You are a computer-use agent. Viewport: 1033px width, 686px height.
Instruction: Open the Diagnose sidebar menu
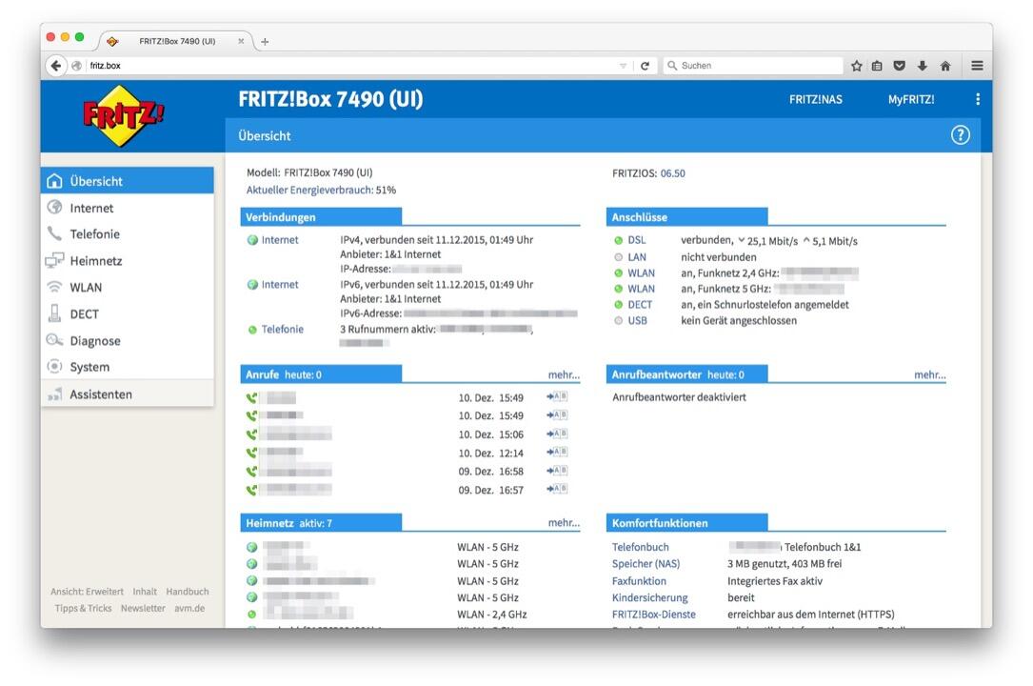tap(128, 341)
